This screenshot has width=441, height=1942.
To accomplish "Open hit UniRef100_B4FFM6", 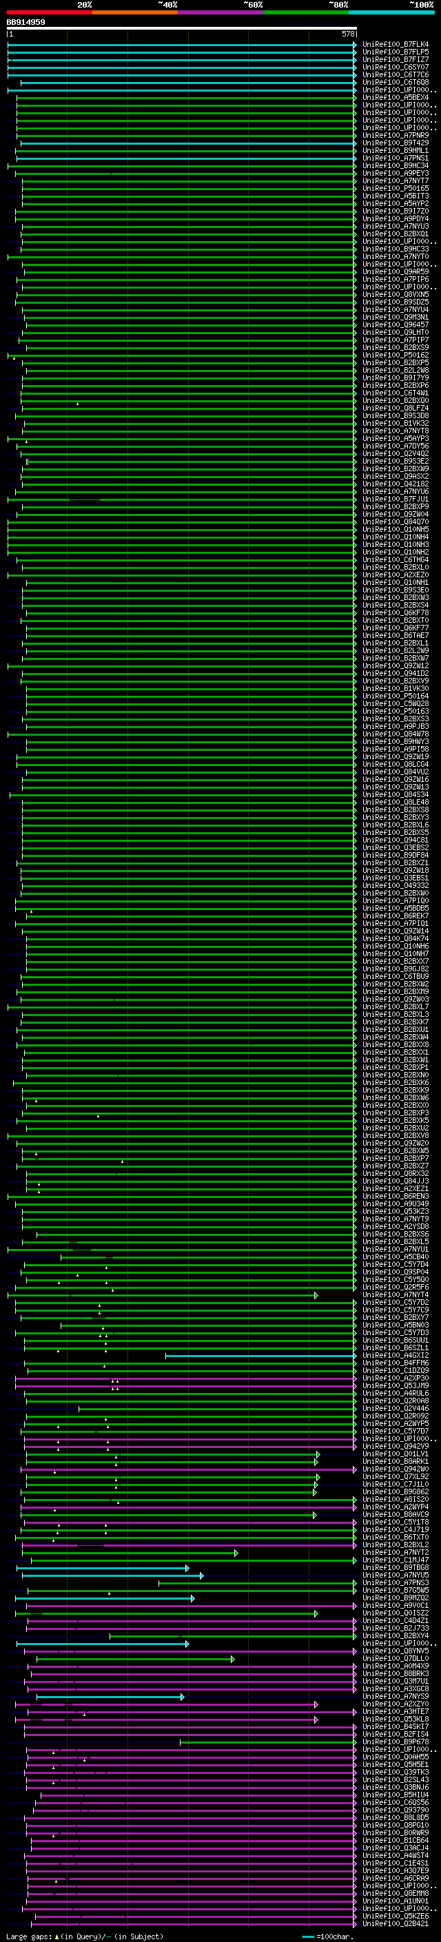I will pyautogui.click(x=396, y=1363).
